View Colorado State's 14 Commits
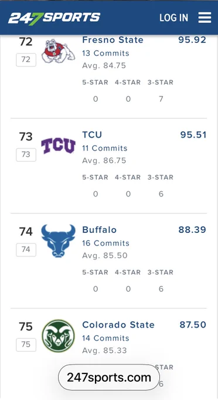Screen dimensions: 218x400 [x=105, y=338]
